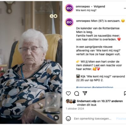126x126 pixels.
Task: Open lindamast.vdp profile link
Action: click(x=87, y=101)
